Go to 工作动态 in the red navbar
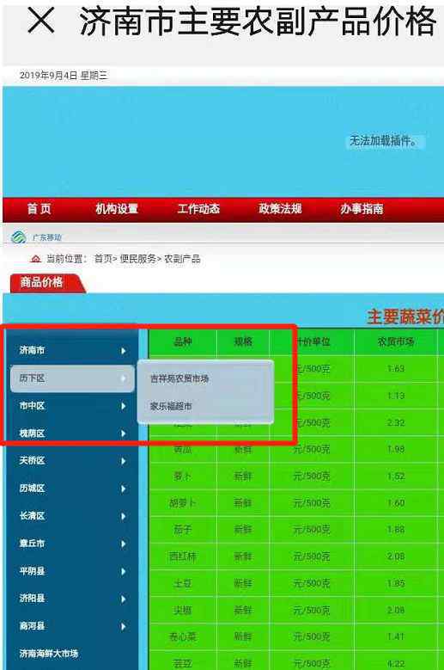444x670 pixels. tap(198, 209)
